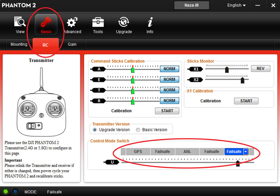
Task: Close the Phantom 2 window
Action: 273,5
